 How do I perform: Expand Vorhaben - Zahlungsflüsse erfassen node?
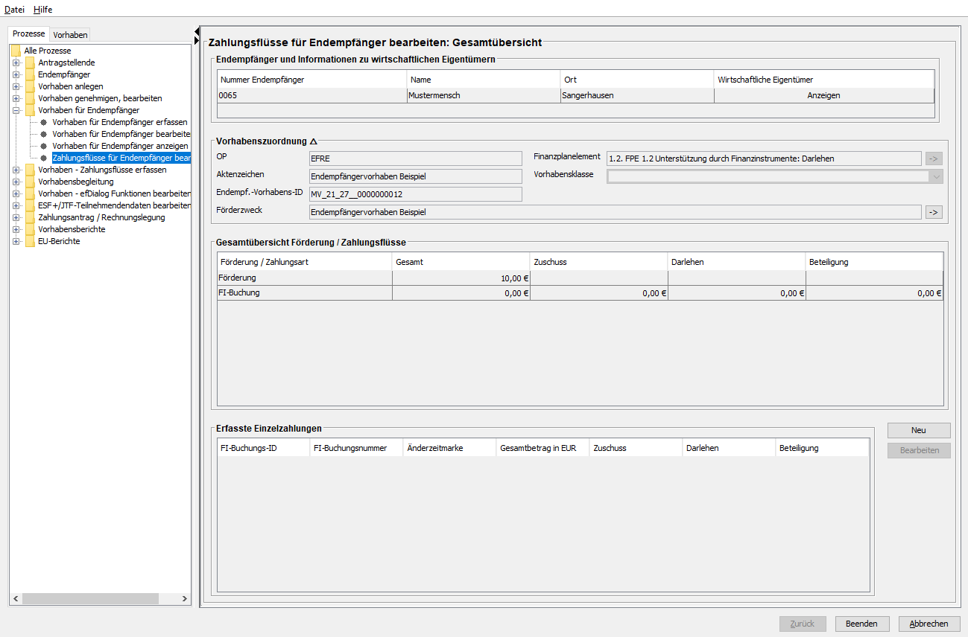coord(16,170)
